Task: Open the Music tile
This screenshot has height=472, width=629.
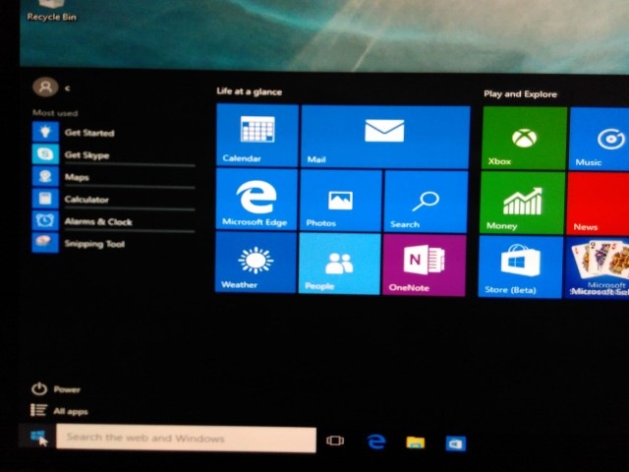Action: pos(600,140)
